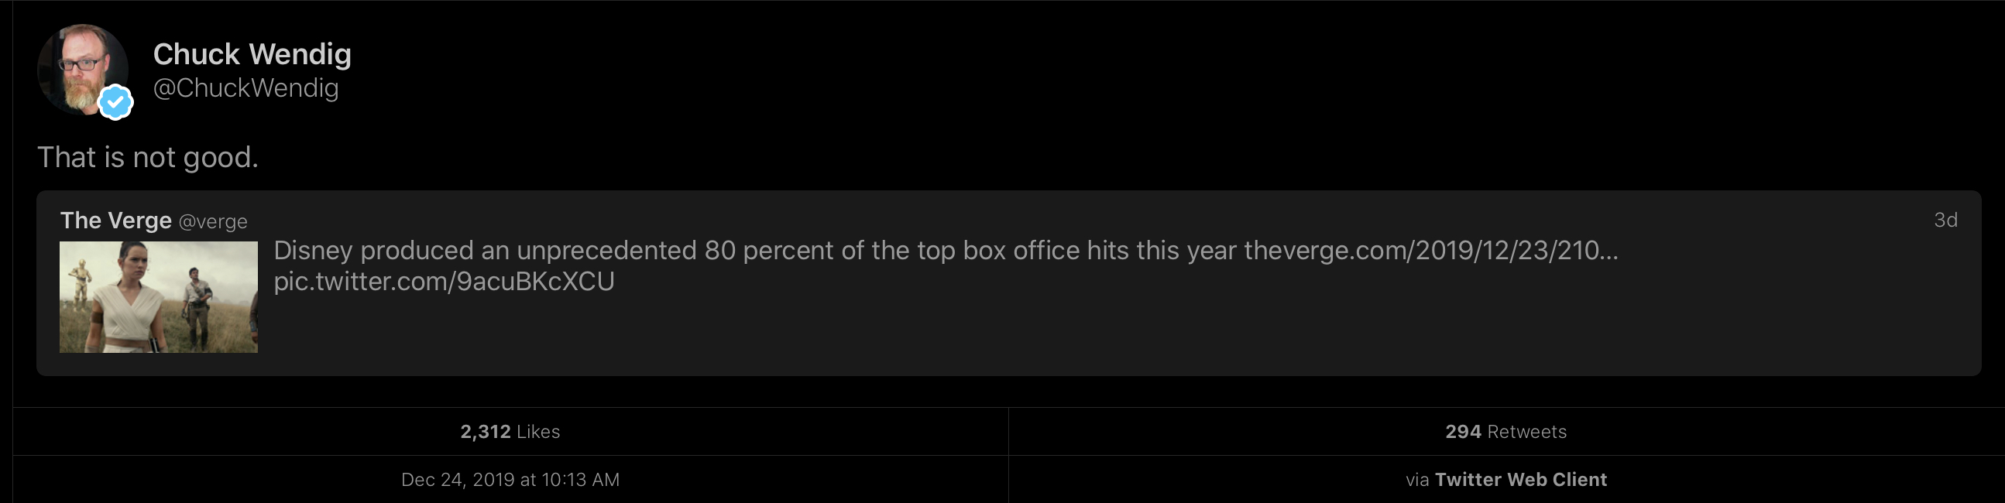Select the @ChuckWendig handle

[x=245, y=88]
